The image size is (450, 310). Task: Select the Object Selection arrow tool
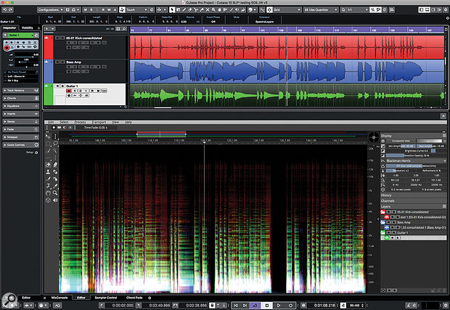172,9
